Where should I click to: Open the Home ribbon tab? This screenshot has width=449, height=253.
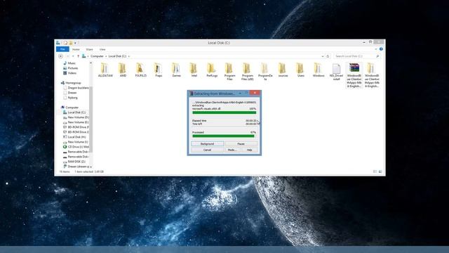coord(76,49)
